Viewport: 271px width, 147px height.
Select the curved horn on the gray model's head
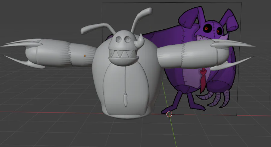pos(140,42)
